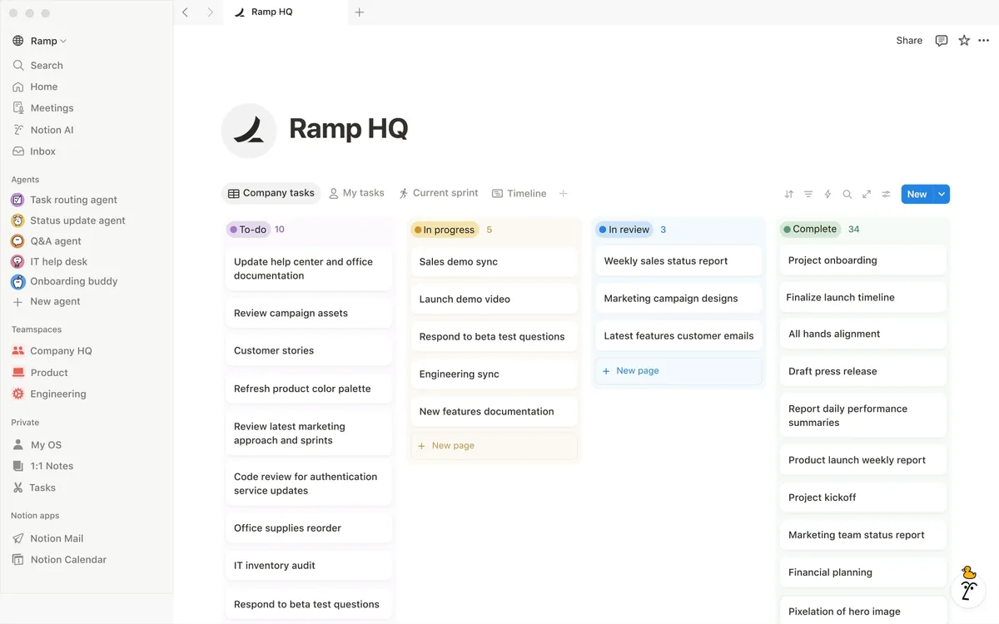
Task: Open the three-dot page options menu
Action: click(x=984, y=41)
